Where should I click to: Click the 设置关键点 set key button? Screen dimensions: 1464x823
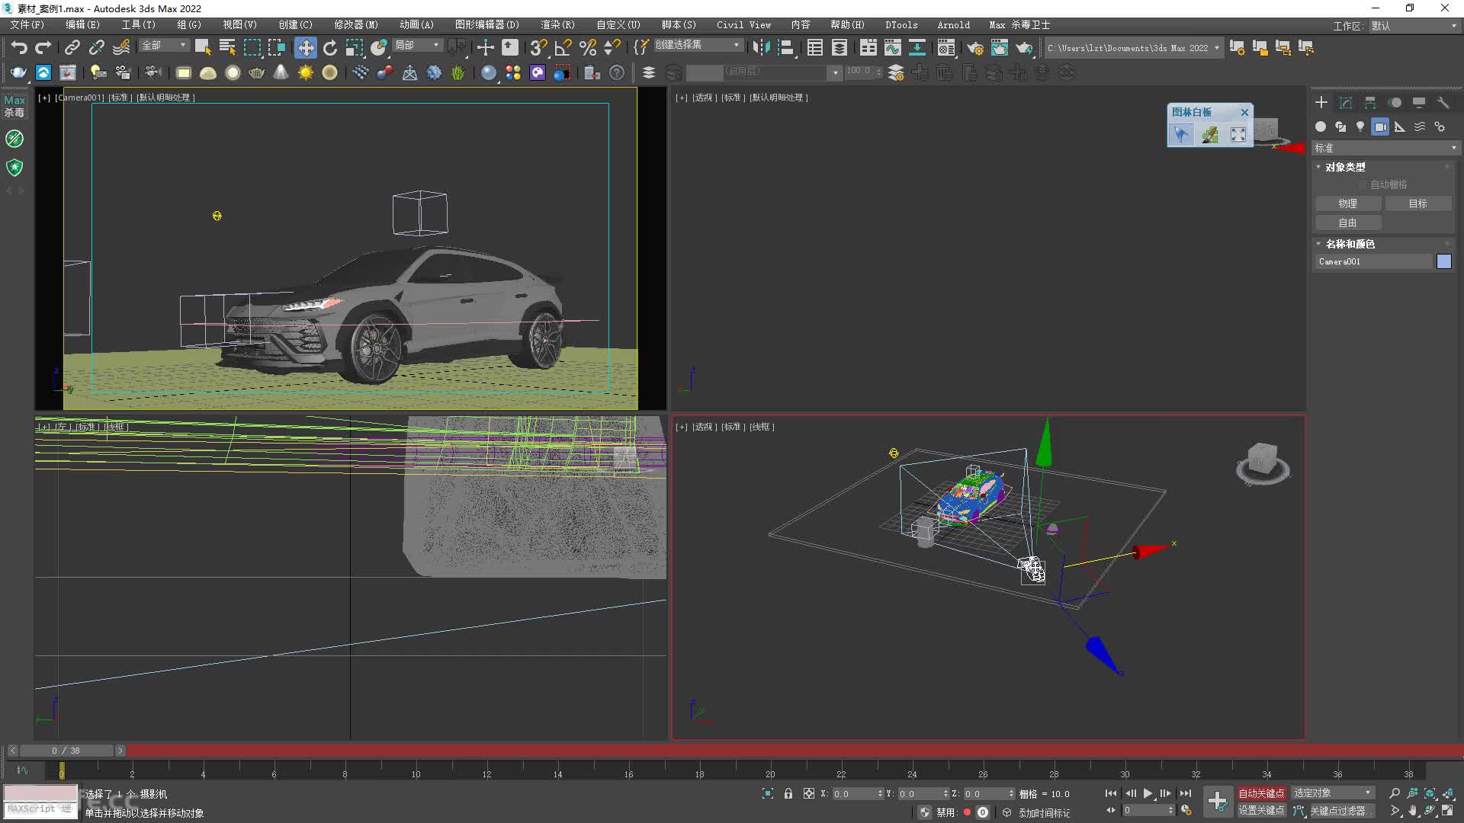(1261, 811)
